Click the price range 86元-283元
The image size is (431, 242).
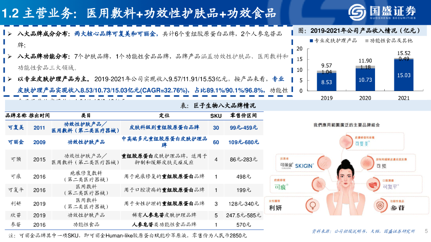244,159
